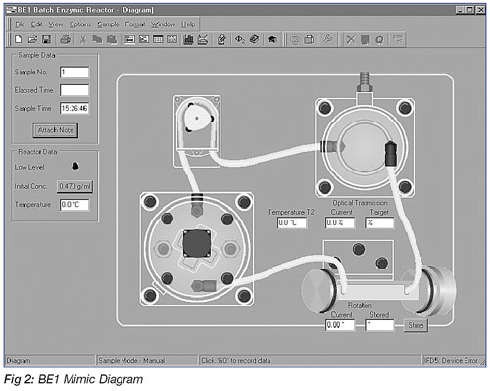Switch to table view toolbar icon
This screenshot has height=391, width=490.
click(x=158, y=39)
